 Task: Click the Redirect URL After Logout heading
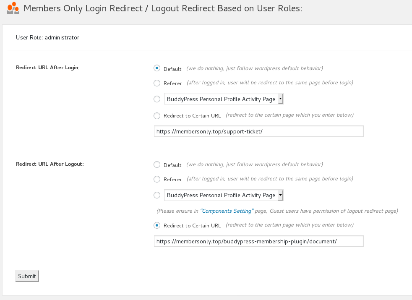pyautogui.click(x=50, y=164)
